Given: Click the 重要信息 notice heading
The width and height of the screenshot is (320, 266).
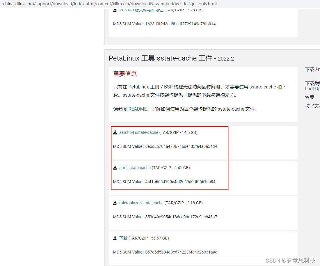Looking at the screenshot, I should click(125, 74).
